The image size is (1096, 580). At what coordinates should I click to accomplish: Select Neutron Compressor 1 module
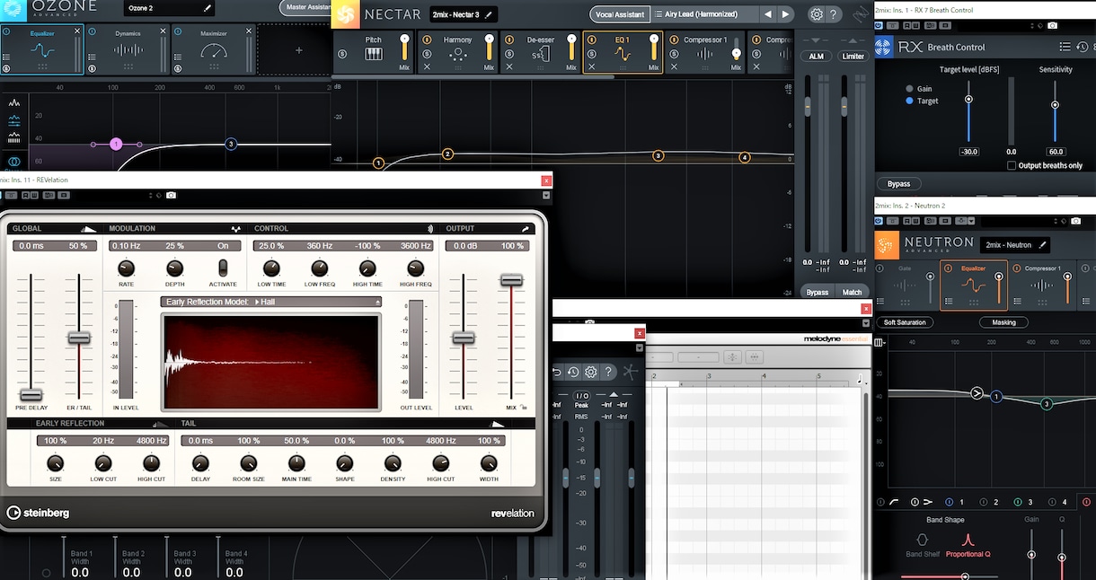[1042, 285]
